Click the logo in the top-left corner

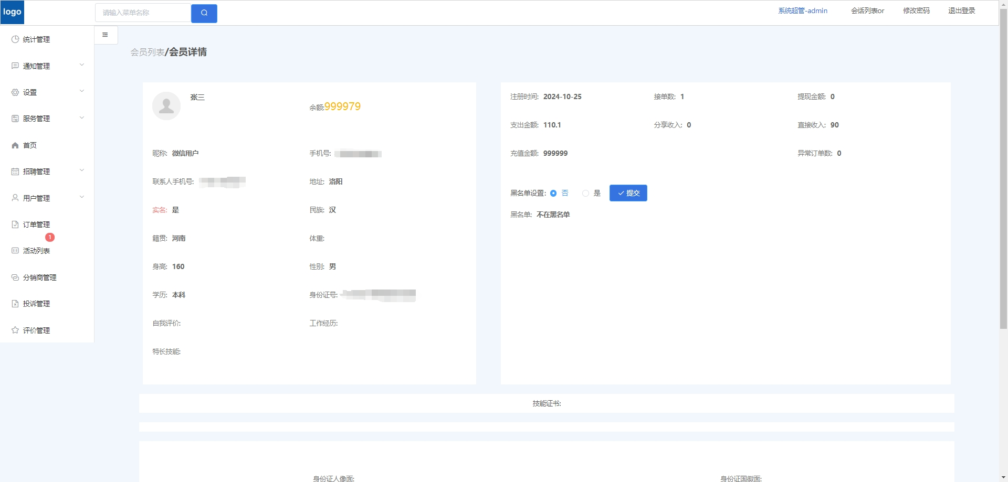tap(12, 12)
